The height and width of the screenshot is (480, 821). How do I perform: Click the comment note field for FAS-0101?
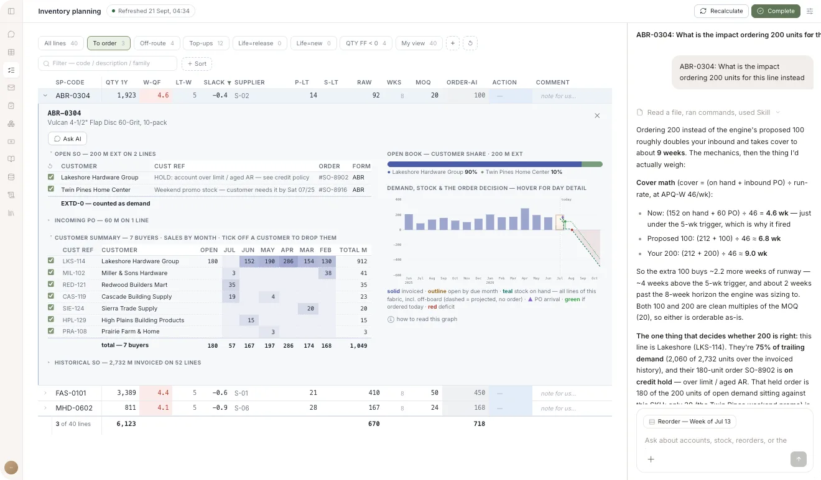[572, 393]
